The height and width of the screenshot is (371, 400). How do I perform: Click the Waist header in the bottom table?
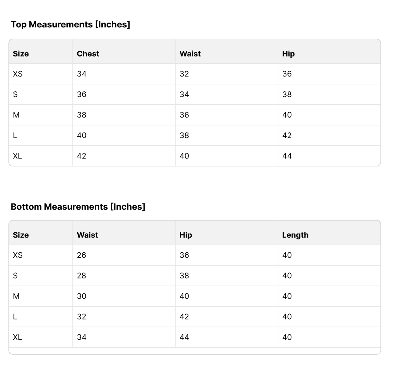(87, 235)
